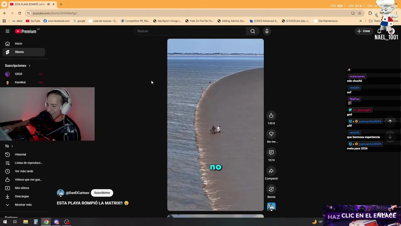Start voice search with microphone icon
Image resolution: width=401 pixels, height=226 pixels.
(x=267, y=31)
